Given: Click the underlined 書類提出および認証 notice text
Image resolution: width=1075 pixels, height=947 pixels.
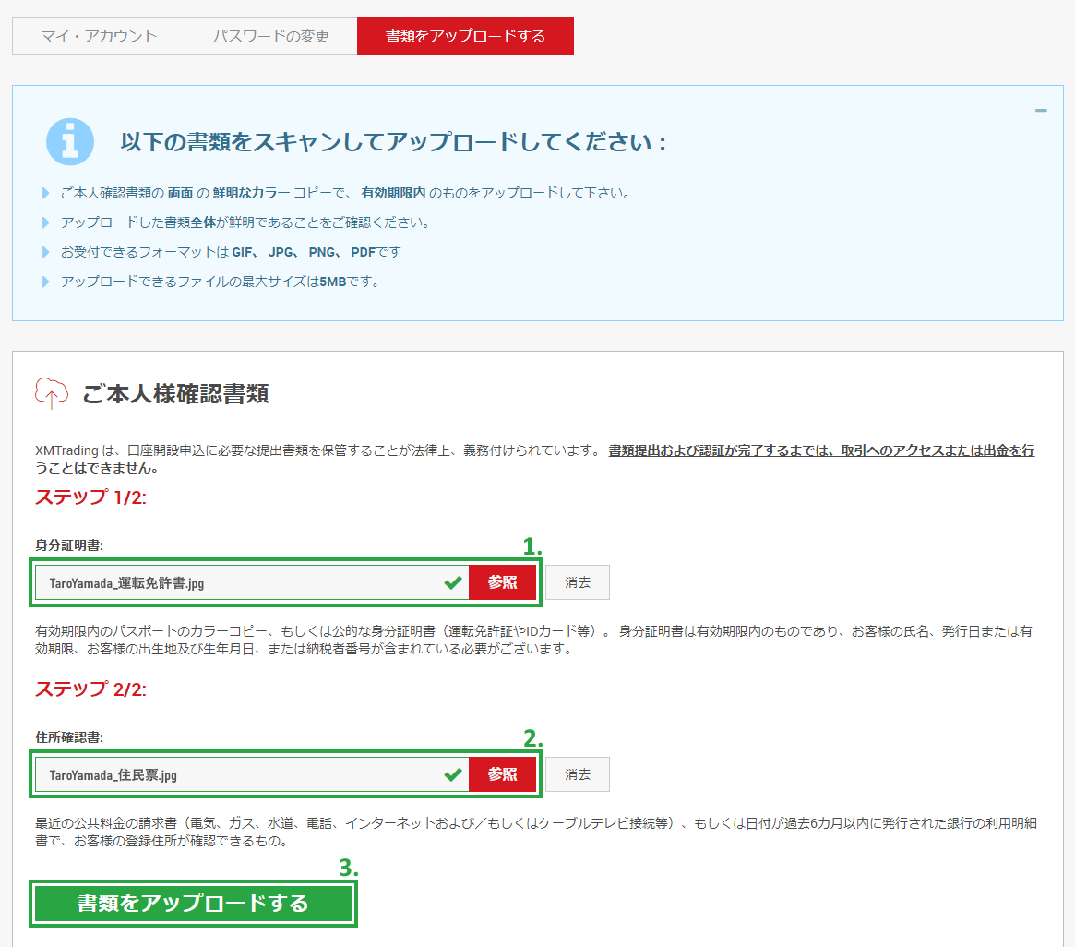Looking at the screenshot, I should point(819,450).
